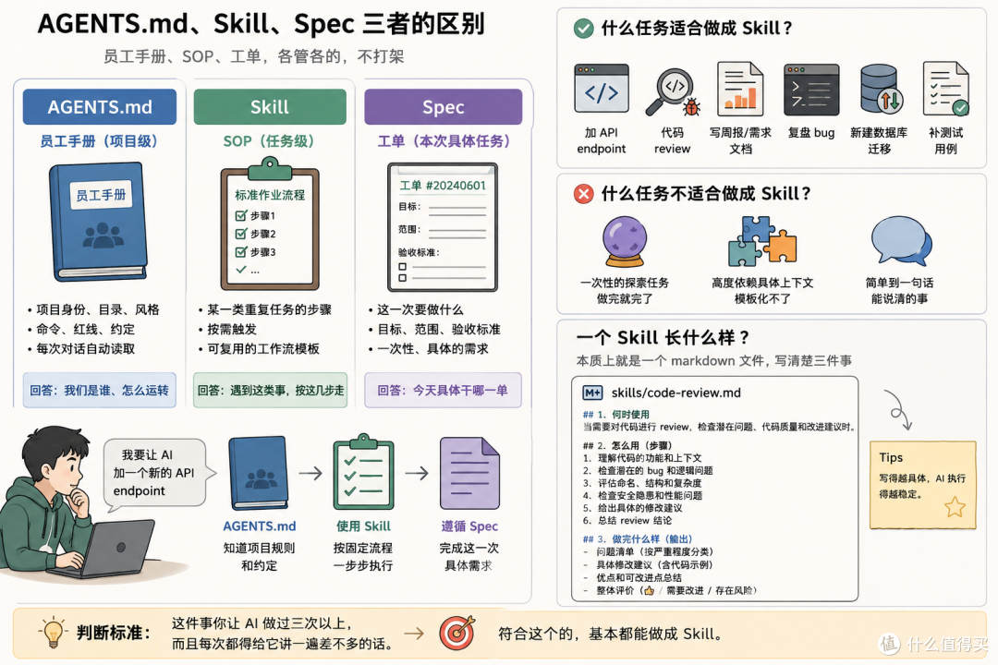Click the terminal icon above 复盘 bug

[x=811, y=89]
